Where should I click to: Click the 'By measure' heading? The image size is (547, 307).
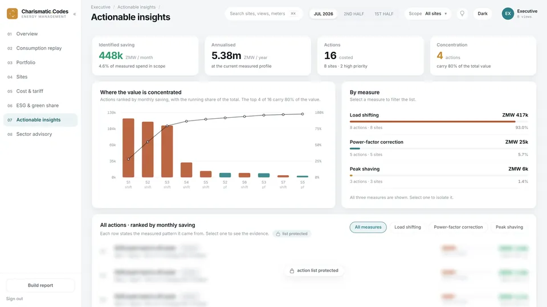tap(365, 92)
